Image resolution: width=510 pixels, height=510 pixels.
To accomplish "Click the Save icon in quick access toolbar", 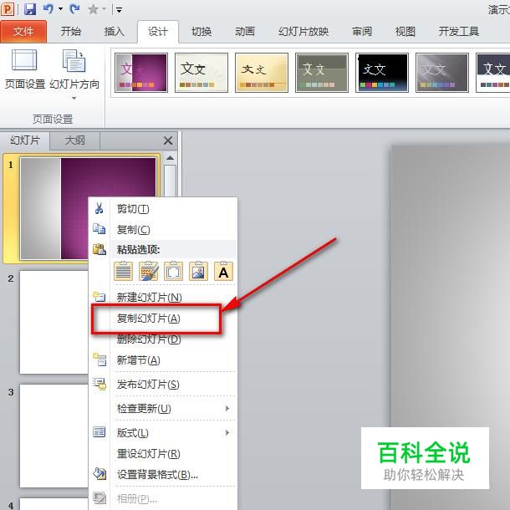I will tap(30, 9).
